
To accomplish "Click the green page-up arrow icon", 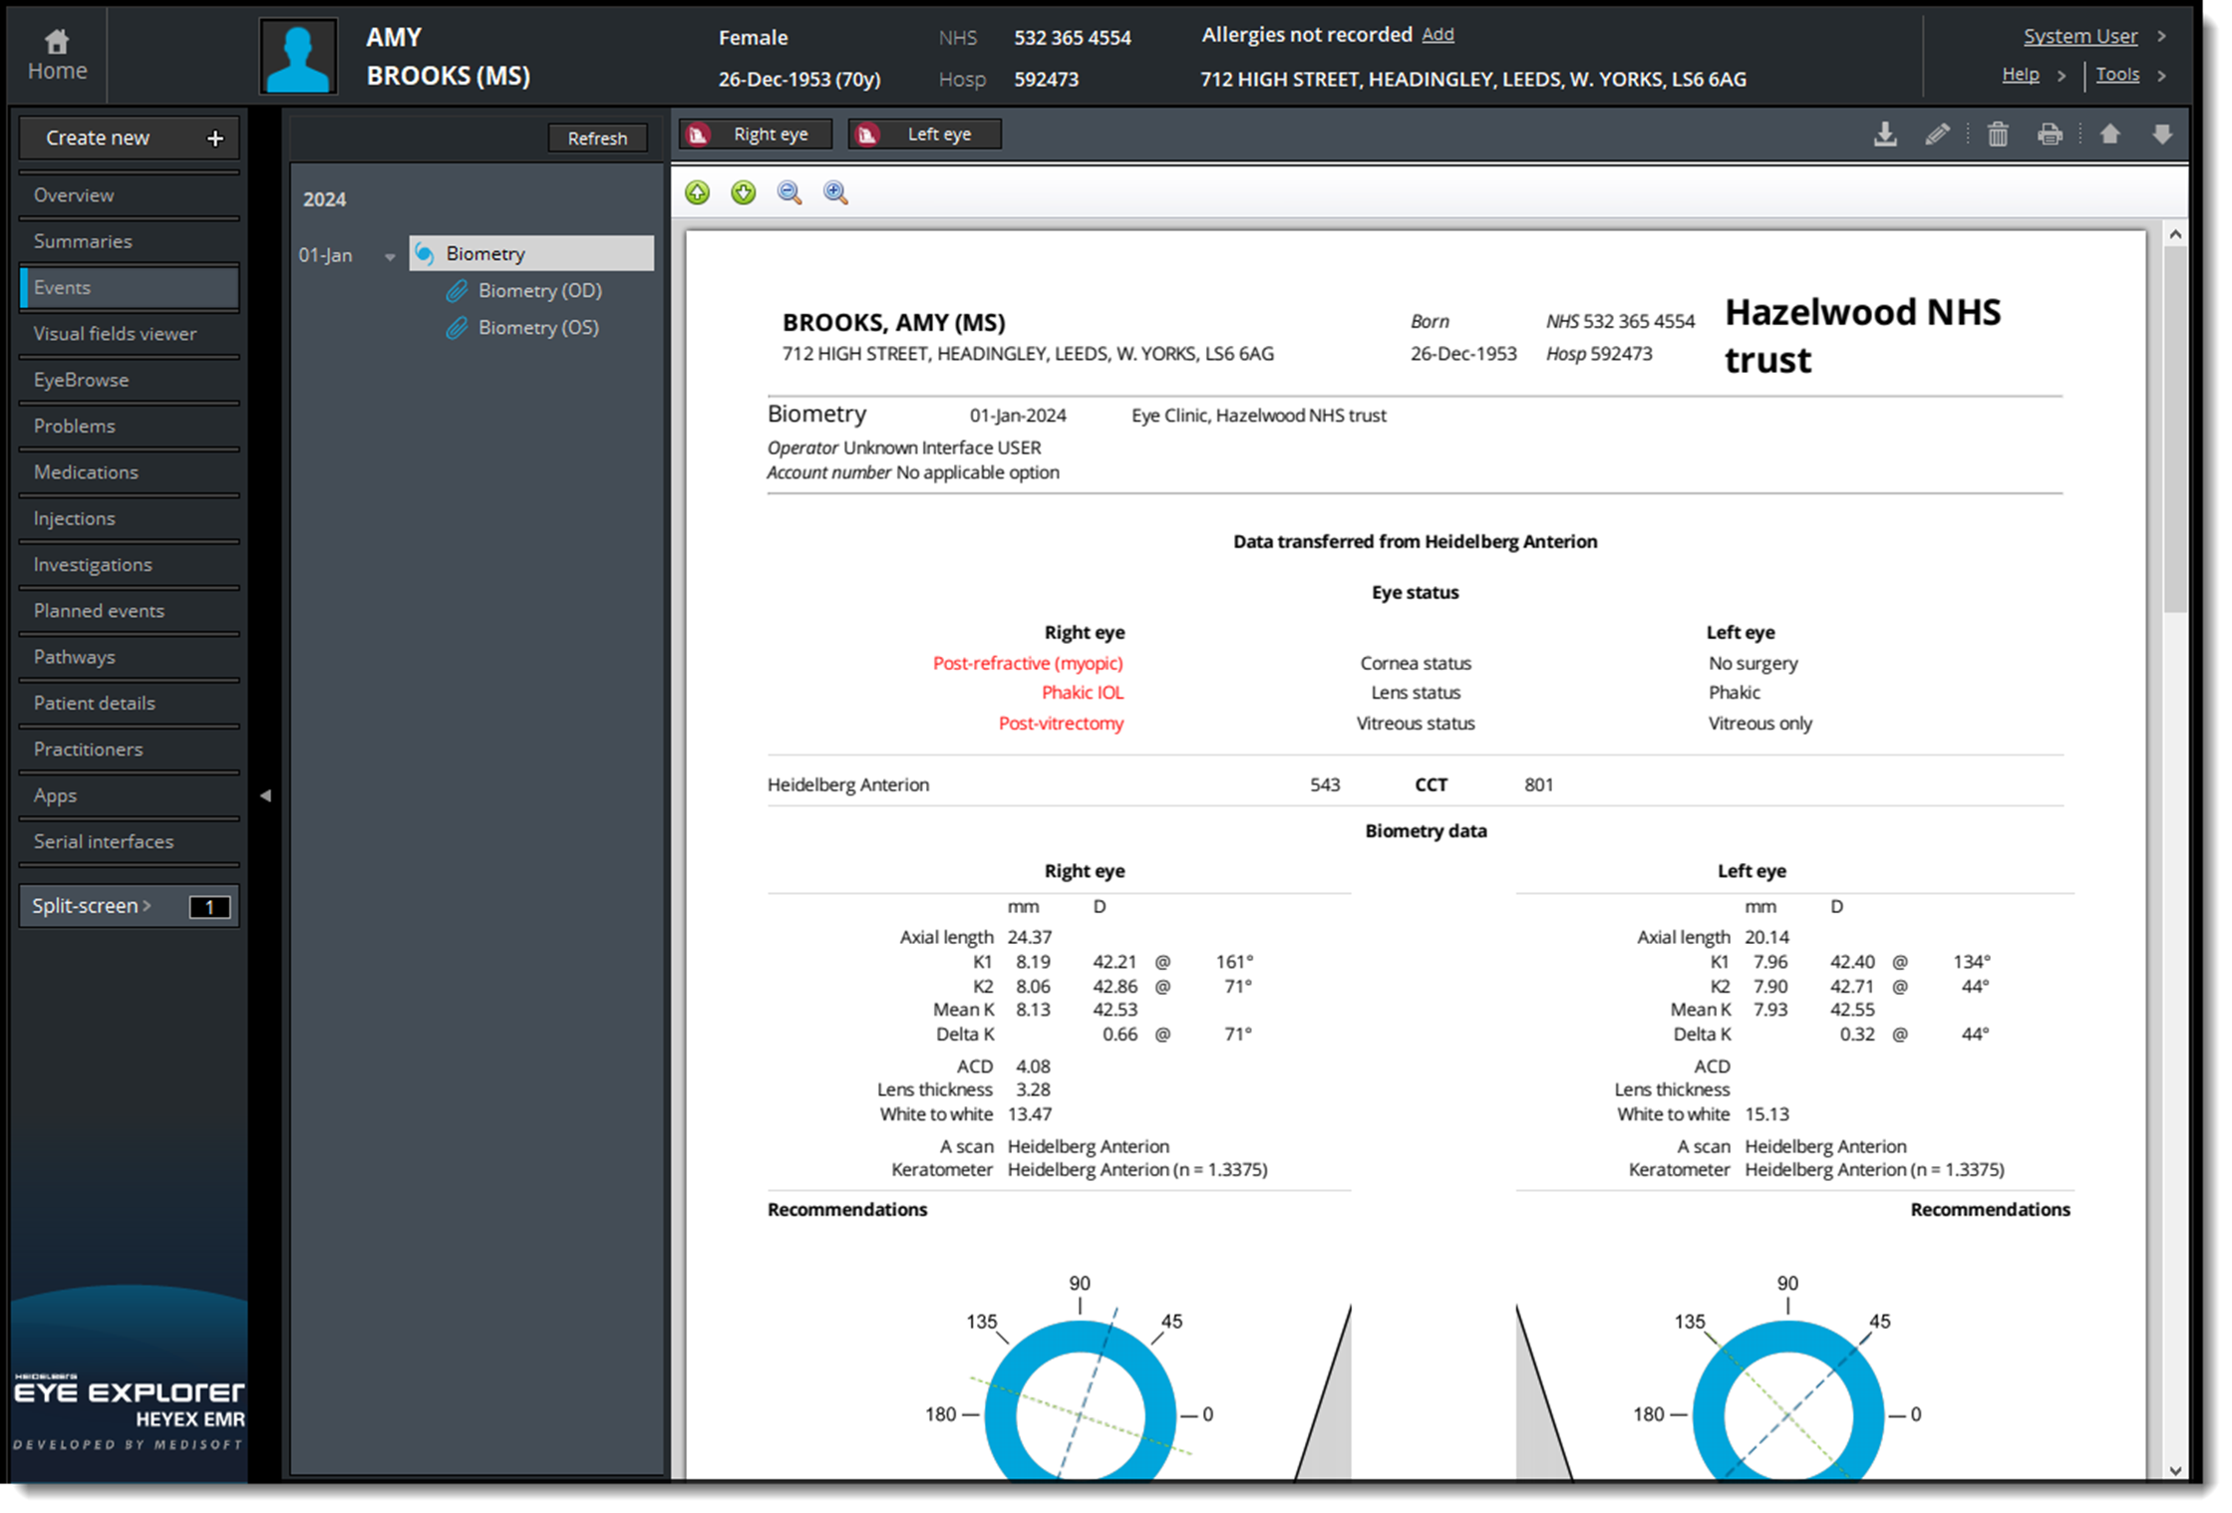I will [x=697, y=192].
